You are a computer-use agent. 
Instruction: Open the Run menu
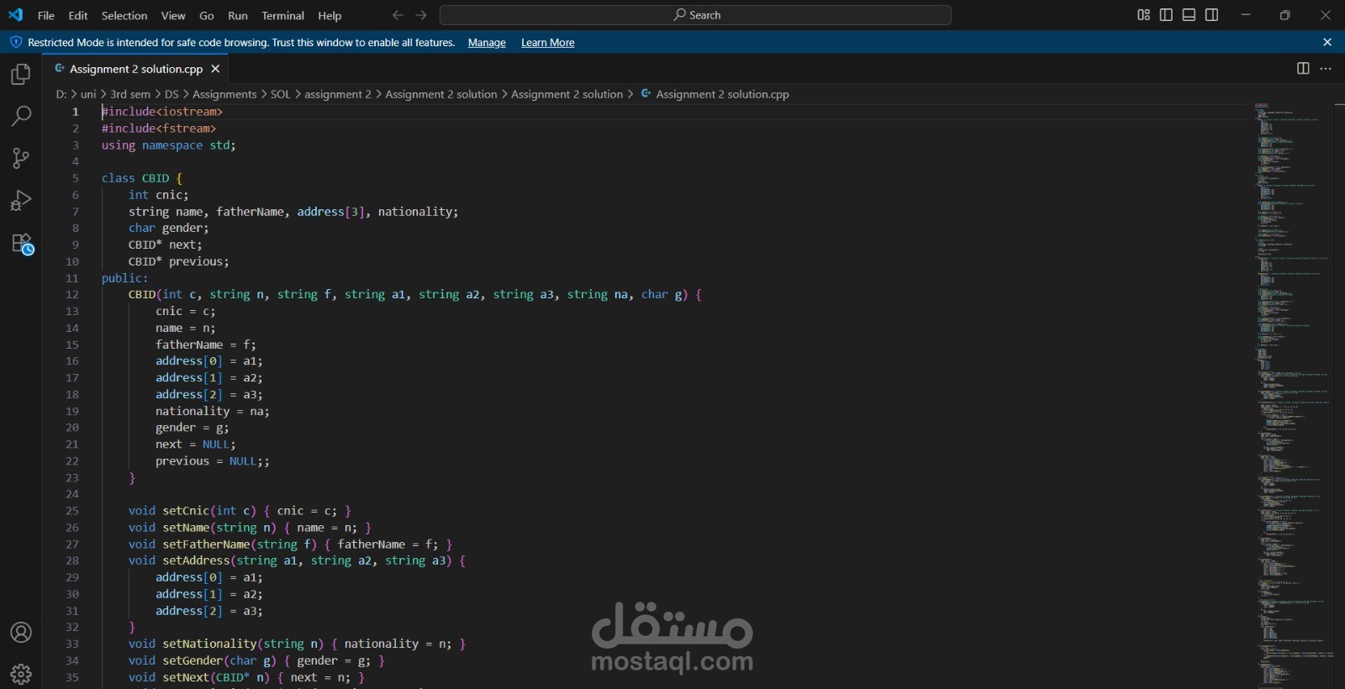point(238,15)
